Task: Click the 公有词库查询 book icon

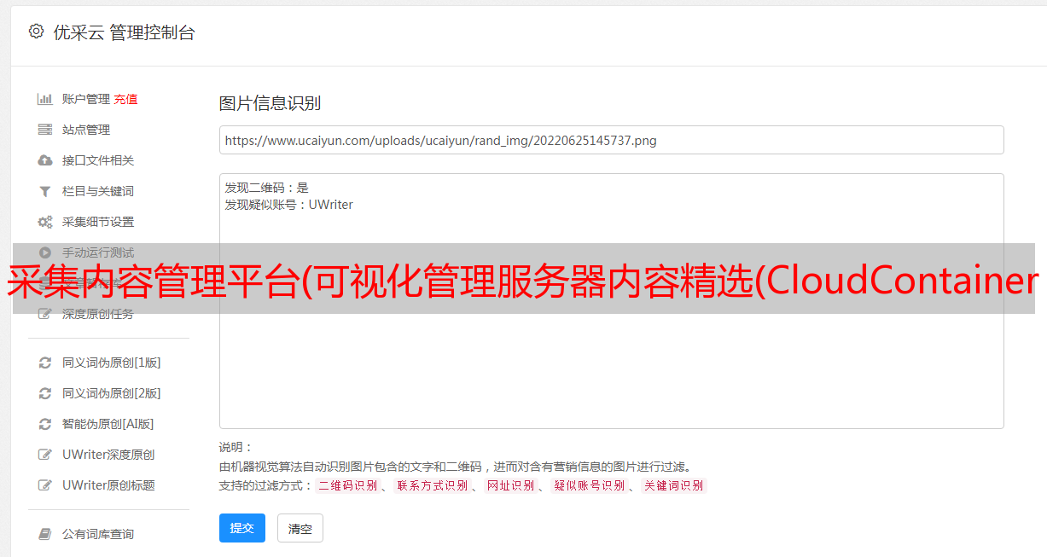Action: click(x=45, y=534)
